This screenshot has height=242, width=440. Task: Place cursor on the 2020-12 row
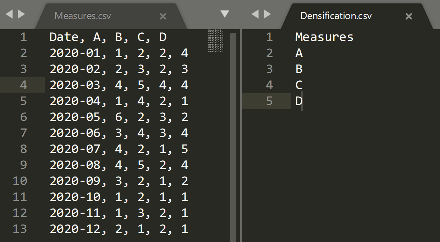(x=119, y=229)
